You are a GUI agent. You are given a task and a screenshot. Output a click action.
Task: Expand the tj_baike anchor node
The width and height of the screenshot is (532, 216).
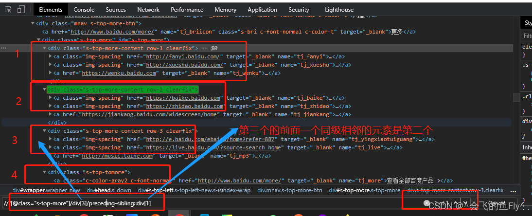(51, 98)
